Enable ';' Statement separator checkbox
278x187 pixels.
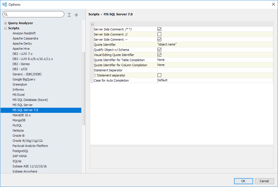[159, 75]
